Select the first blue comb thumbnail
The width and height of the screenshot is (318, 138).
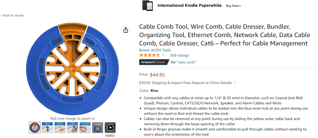[x=35, y=128]
